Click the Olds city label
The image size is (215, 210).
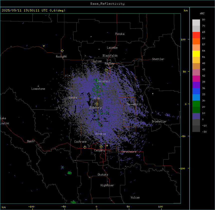(97, 98)
